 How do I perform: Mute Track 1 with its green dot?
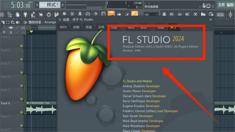21,46
